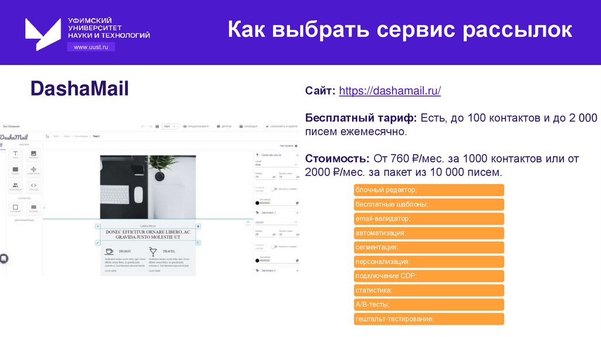
Task: Select the Text content block icon
Action: (15, 154)
